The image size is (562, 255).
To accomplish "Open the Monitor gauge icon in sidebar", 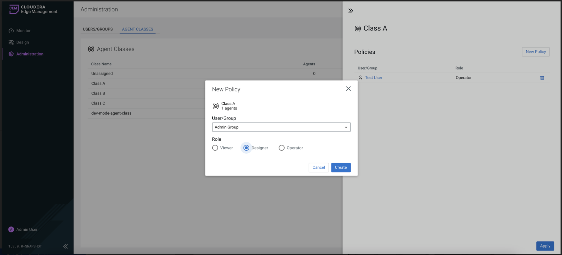I will click(x=11, y=31).
